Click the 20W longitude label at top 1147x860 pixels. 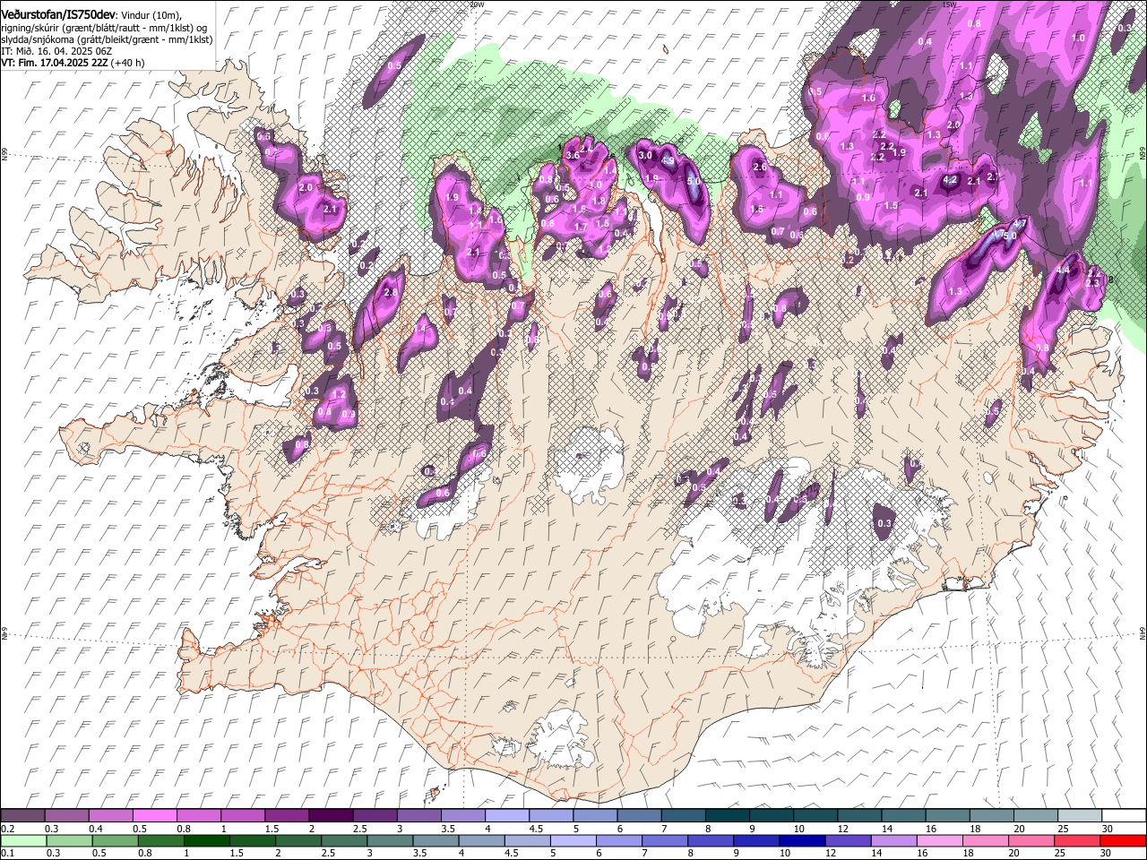click(476, 4)
